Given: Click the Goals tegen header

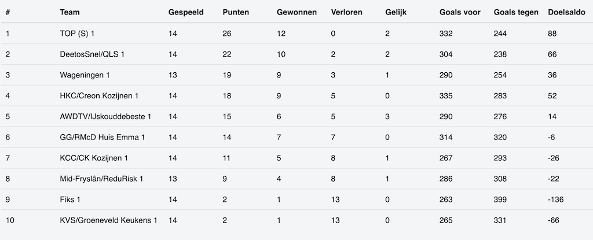Looking at the screenshot, I should click(516, 12).
